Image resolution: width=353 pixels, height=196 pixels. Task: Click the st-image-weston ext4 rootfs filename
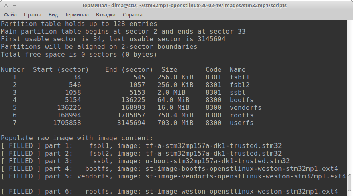242,192
